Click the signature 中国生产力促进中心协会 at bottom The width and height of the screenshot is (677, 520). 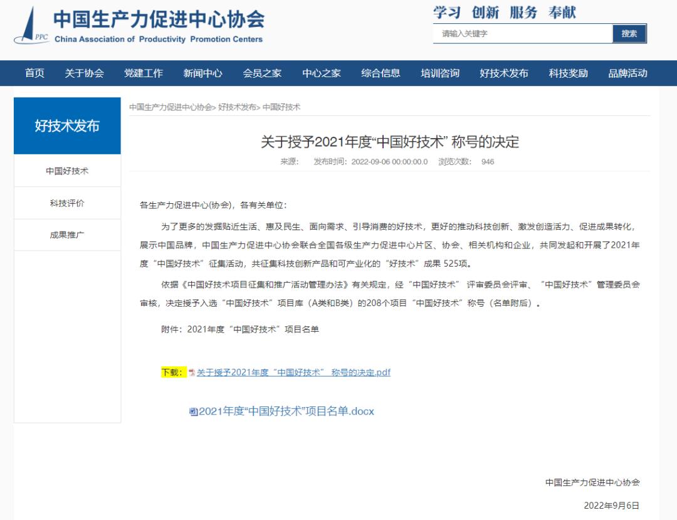(x=592, y=482)
